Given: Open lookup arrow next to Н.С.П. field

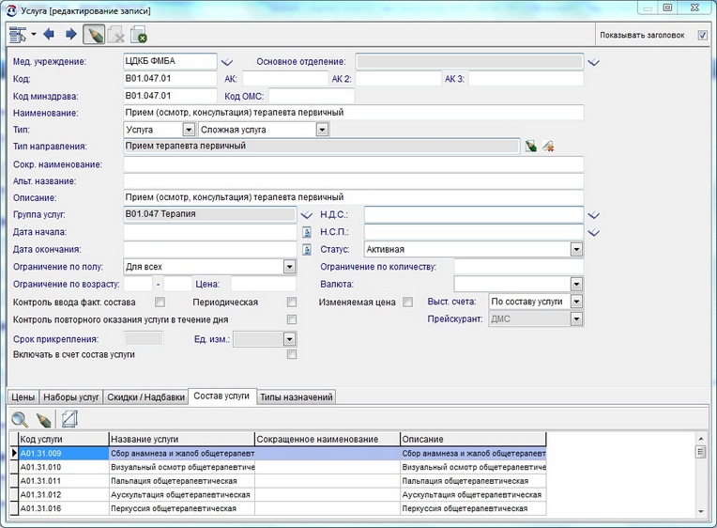Looking at the screenshot, I should pyautogui.click(x=593, y=232).
